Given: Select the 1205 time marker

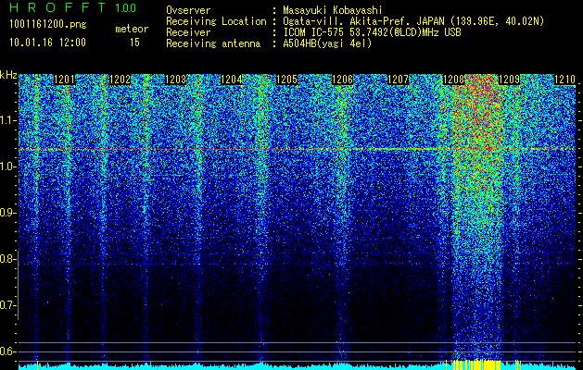Looking at the screenshot, I should (287, 80).
